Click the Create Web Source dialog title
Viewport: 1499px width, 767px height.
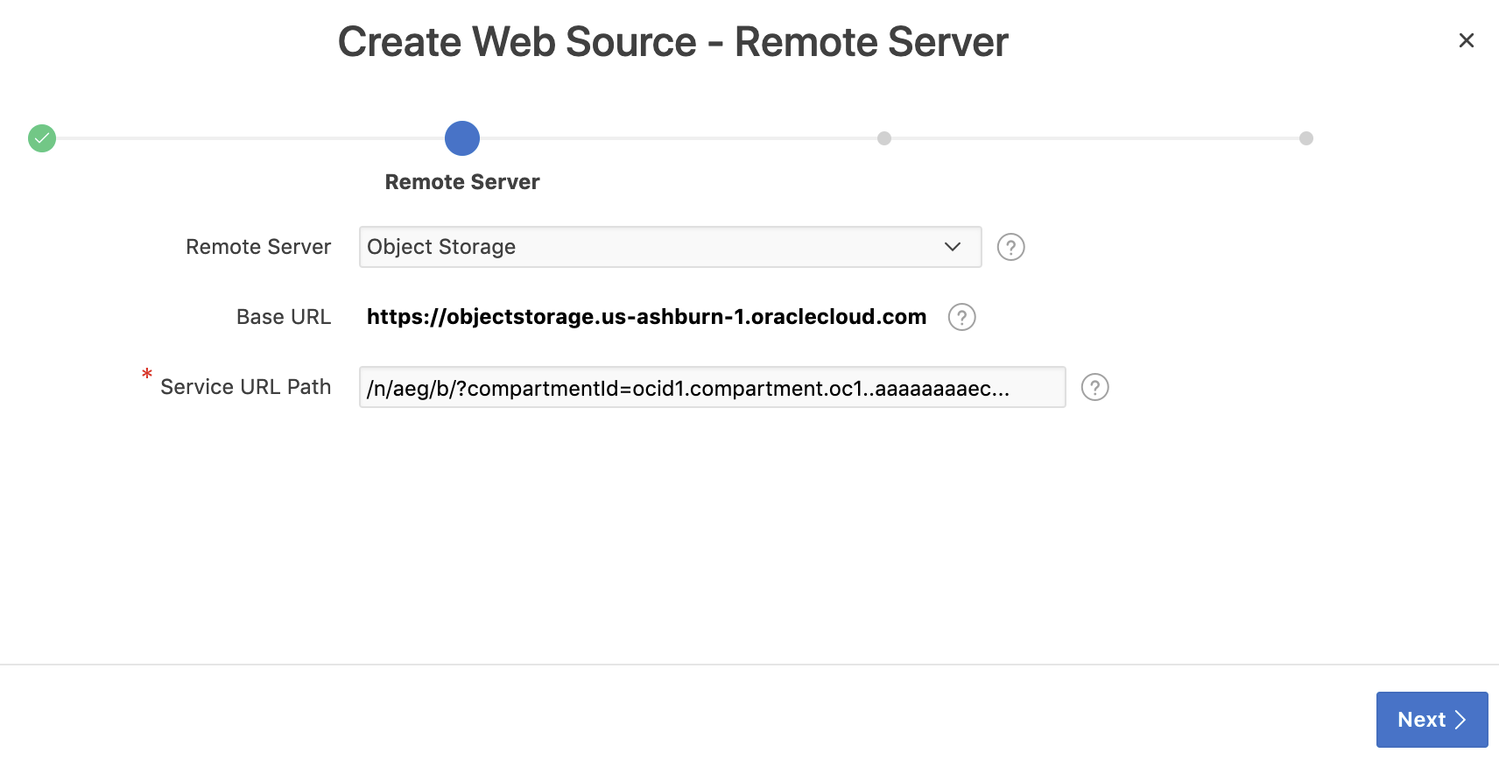(672, 42)
